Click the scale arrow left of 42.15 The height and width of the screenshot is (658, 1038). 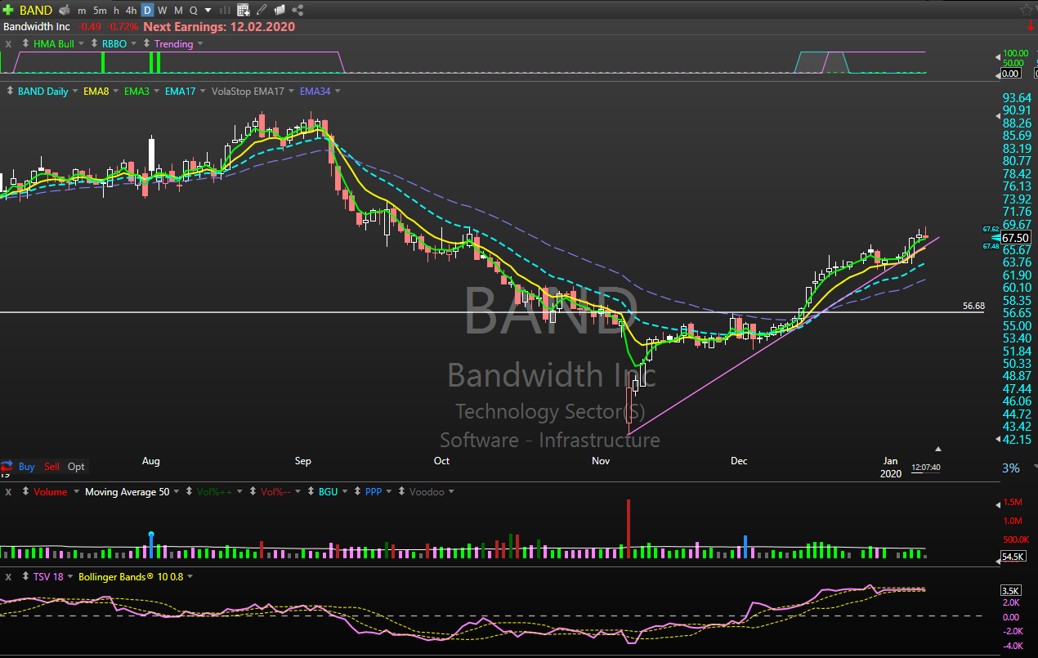[998, 440]
